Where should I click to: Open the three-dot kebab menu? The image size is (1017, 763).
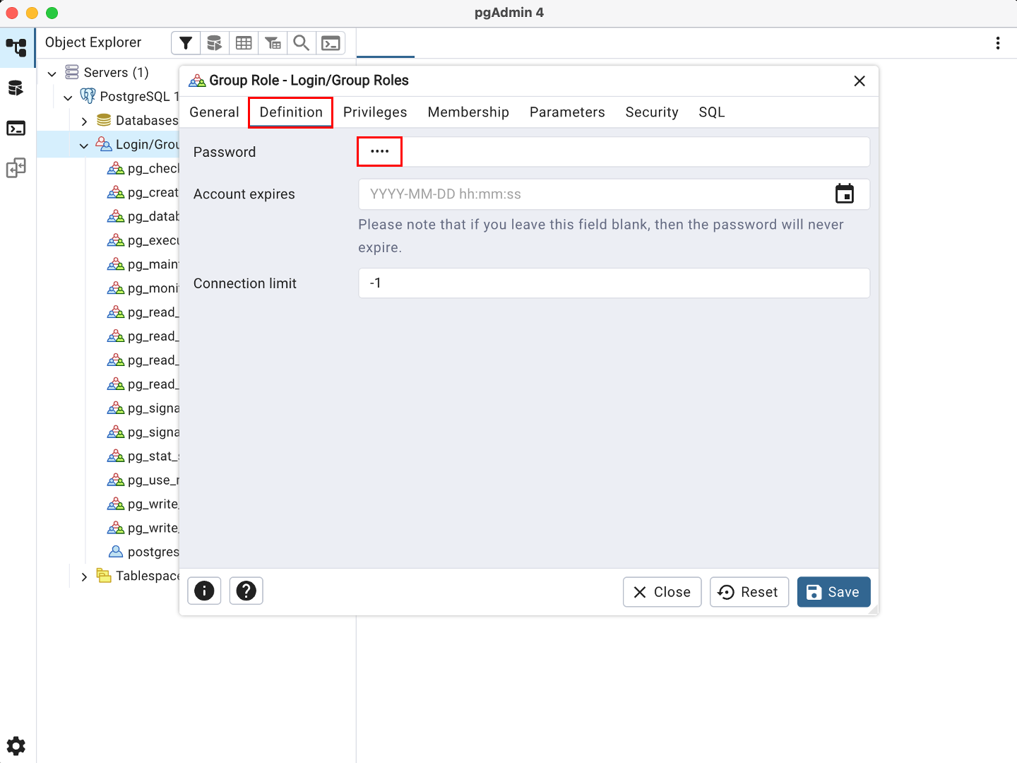pyautogui.click(x=998, y=43)
